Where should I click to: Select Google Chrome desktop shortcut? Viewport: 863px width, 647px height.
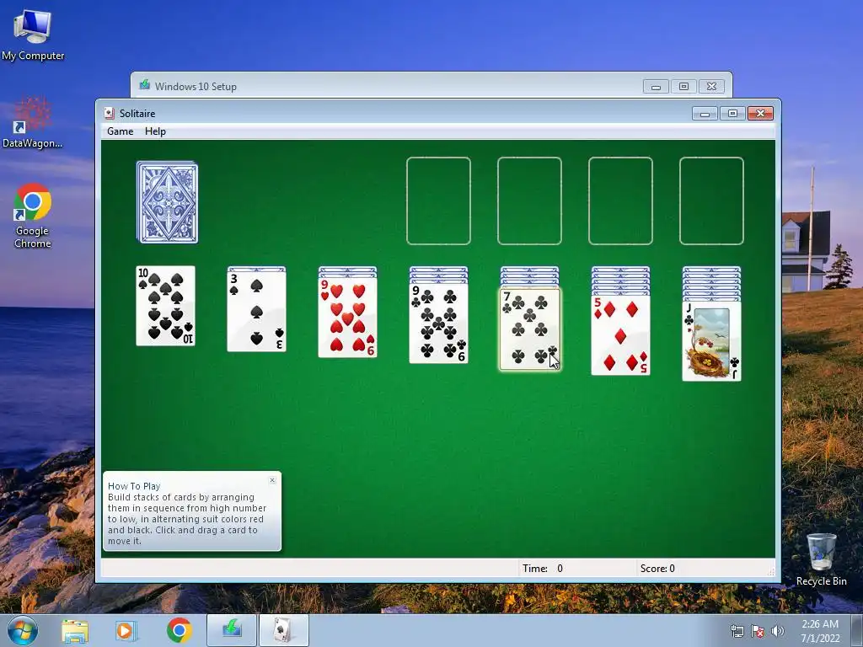click(x=33, y=217)
